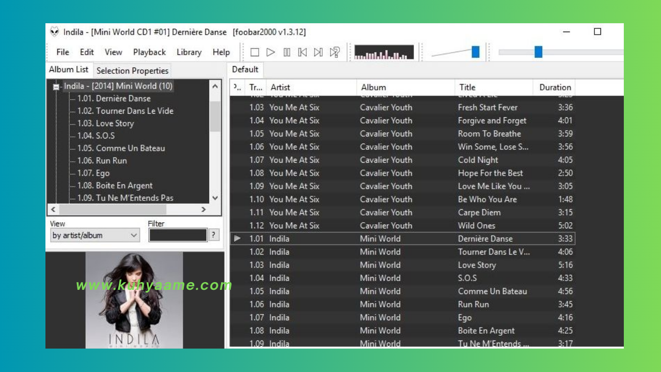661x372 pixels.
Task: Select 1.04. S.O.S in album tree
Action: (96, 136)
